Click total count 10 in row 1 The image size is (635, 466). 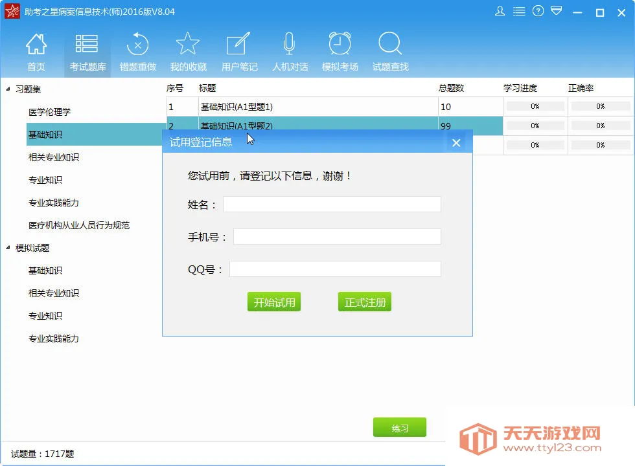(x=446, y=107)
